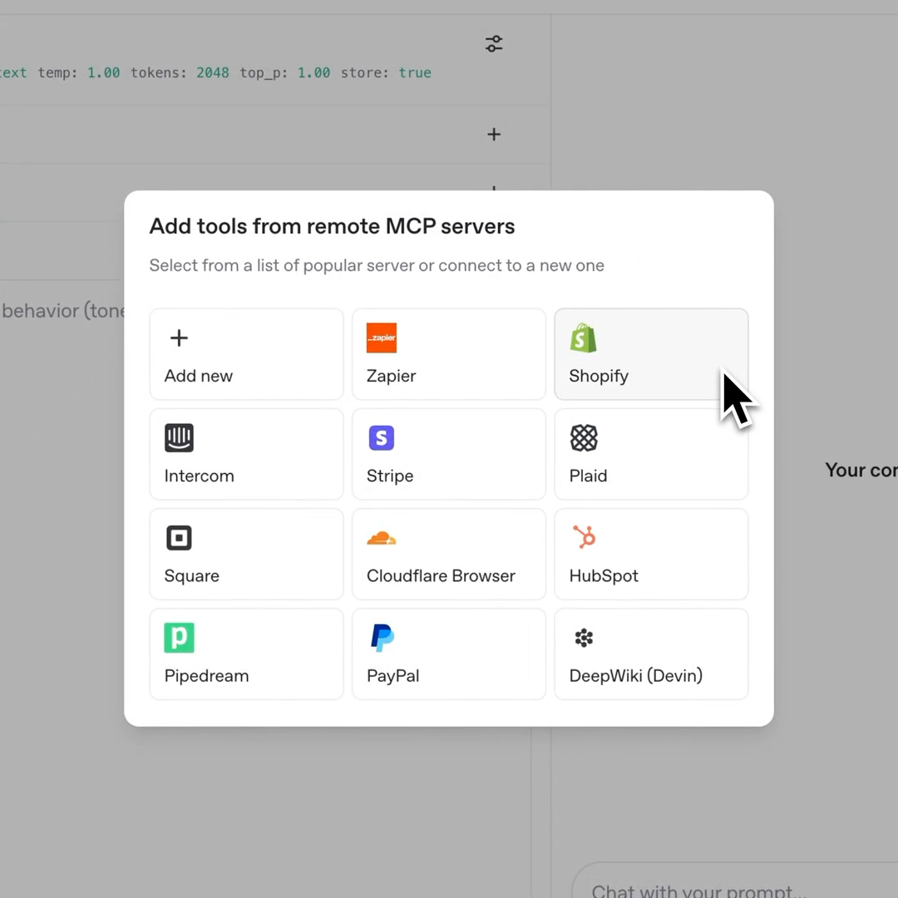Select the Pipedream logo icon
This screenshot has height=898, width=898.
[x=180, y=638]
